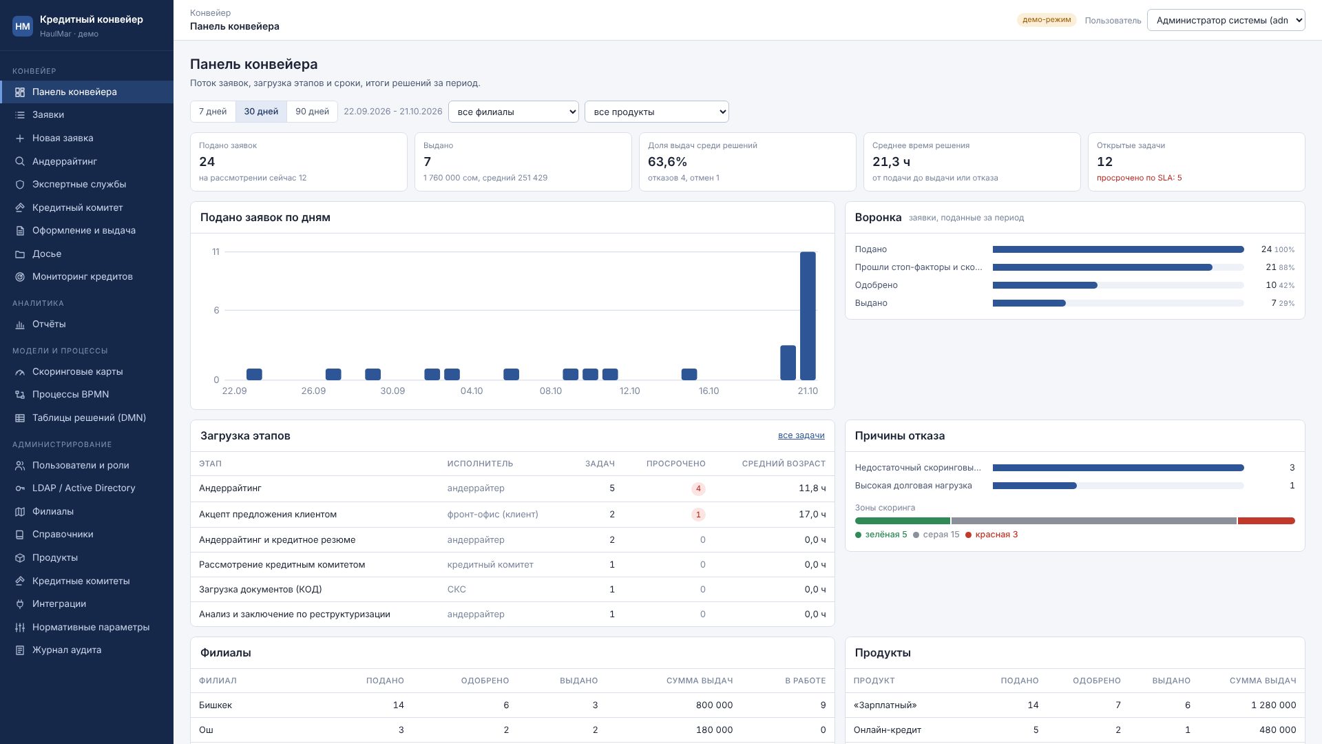Click the plug icon for Интеграции
The width and height of the screenshot is (1322, 744).
(20, 604)
